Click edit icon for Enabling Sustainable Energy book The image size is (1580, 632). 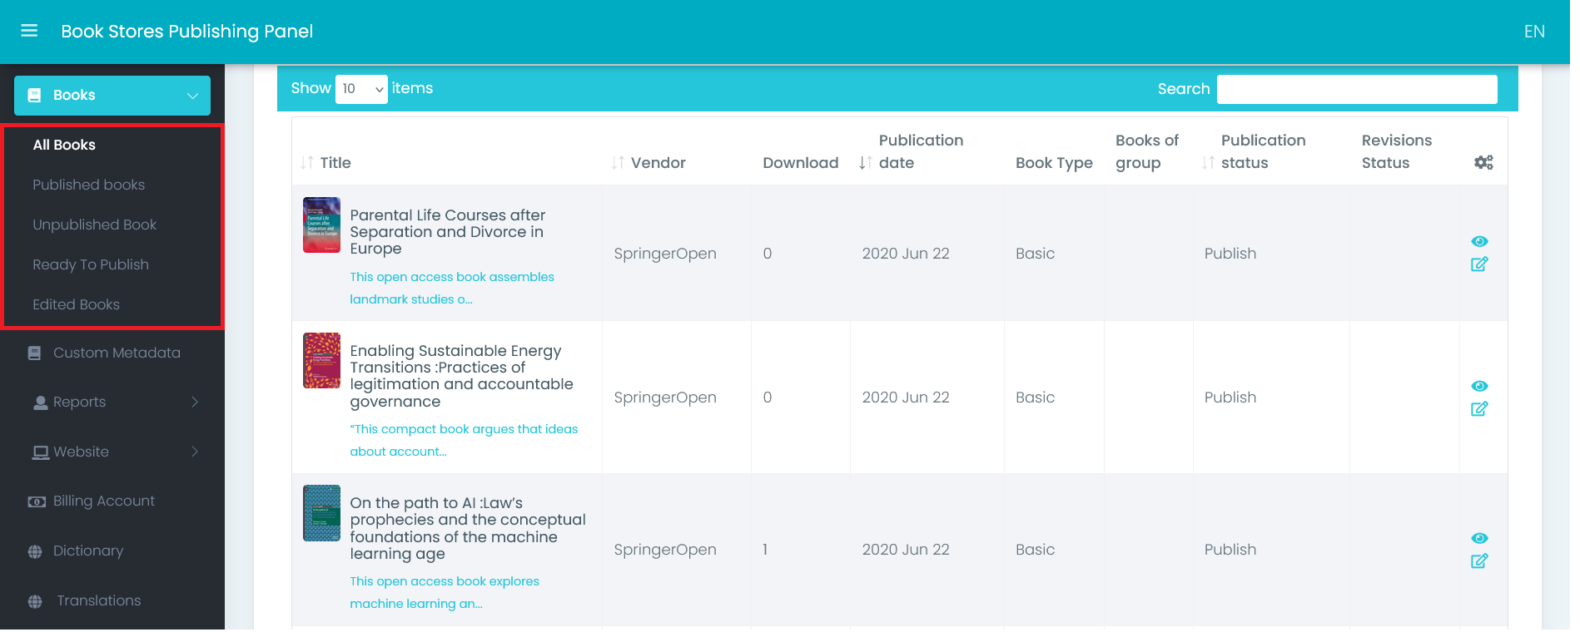(x=1478, y=409)
